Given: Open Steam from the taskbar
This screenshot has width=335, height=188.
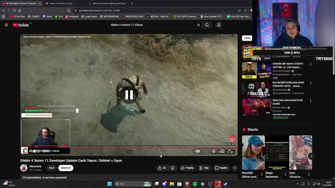Looking at the screenshot, I should point(225,184).
